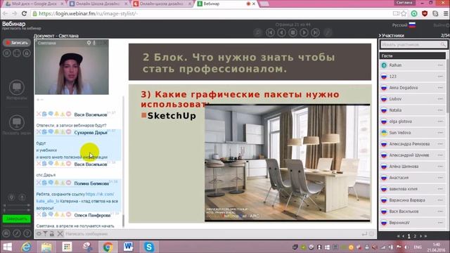The width and height of the screenshot is (450, 253).
Task: Open the options dots for Sian Vedova
Action: coord(440,133)
